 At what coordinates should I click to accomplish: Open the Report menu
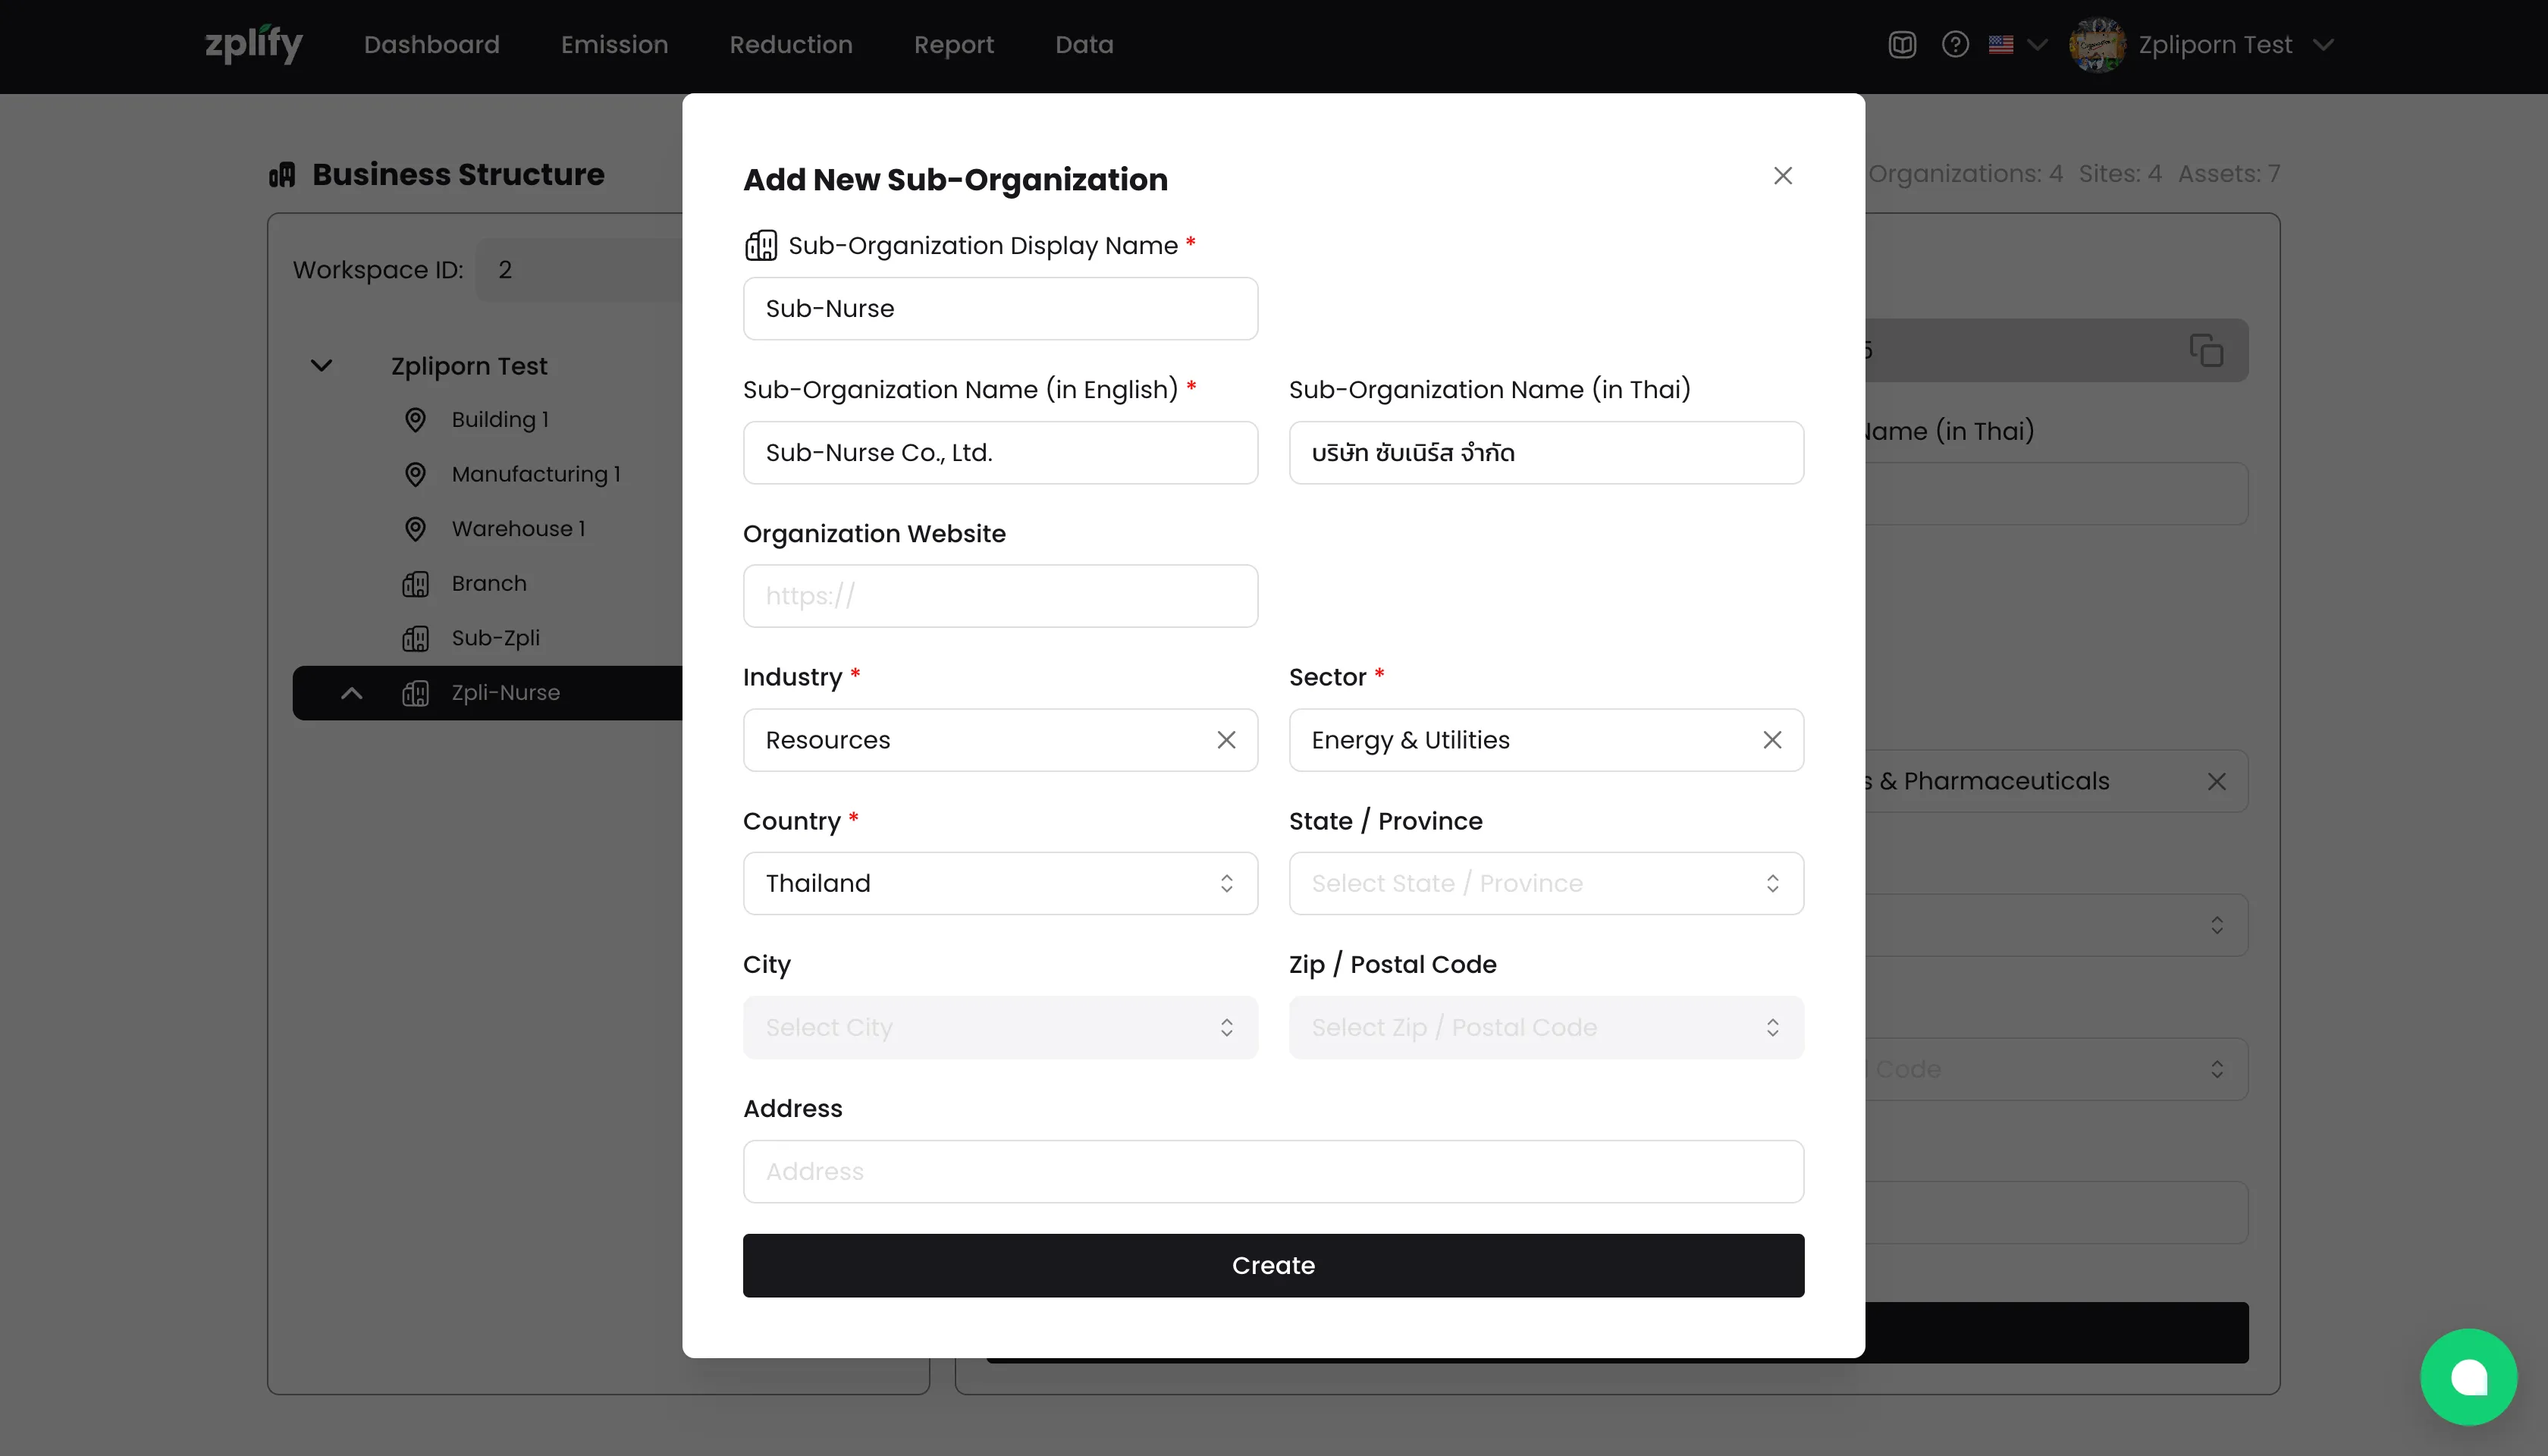(x=953, y=45)
